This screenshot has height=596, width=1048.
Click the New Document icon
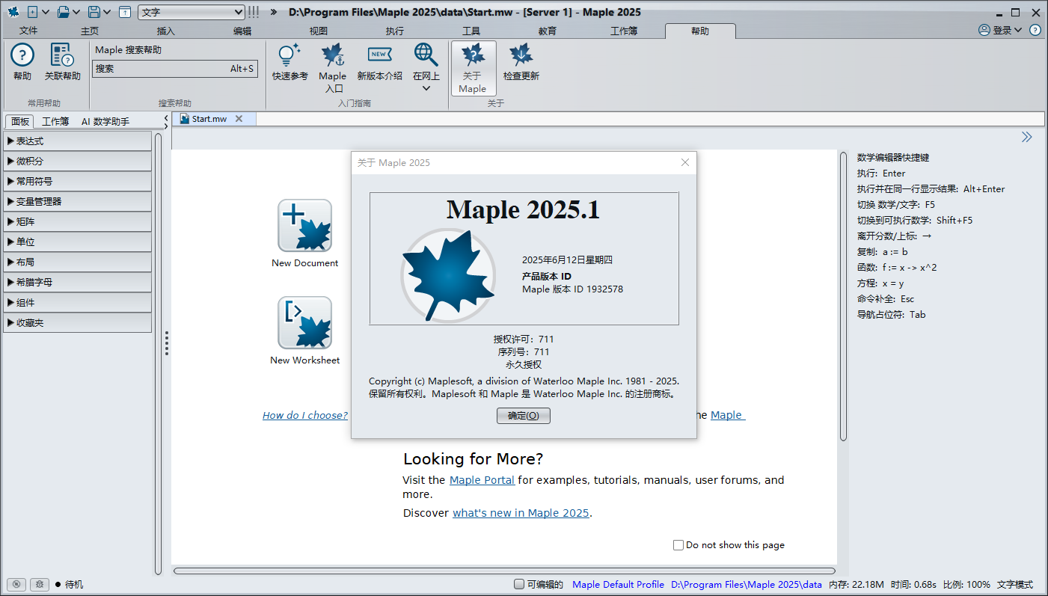pos(304,225)
